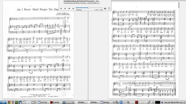
Task: Click the OHINEVERshallFORGETtheDAY track title
Action: pos(82,1)
